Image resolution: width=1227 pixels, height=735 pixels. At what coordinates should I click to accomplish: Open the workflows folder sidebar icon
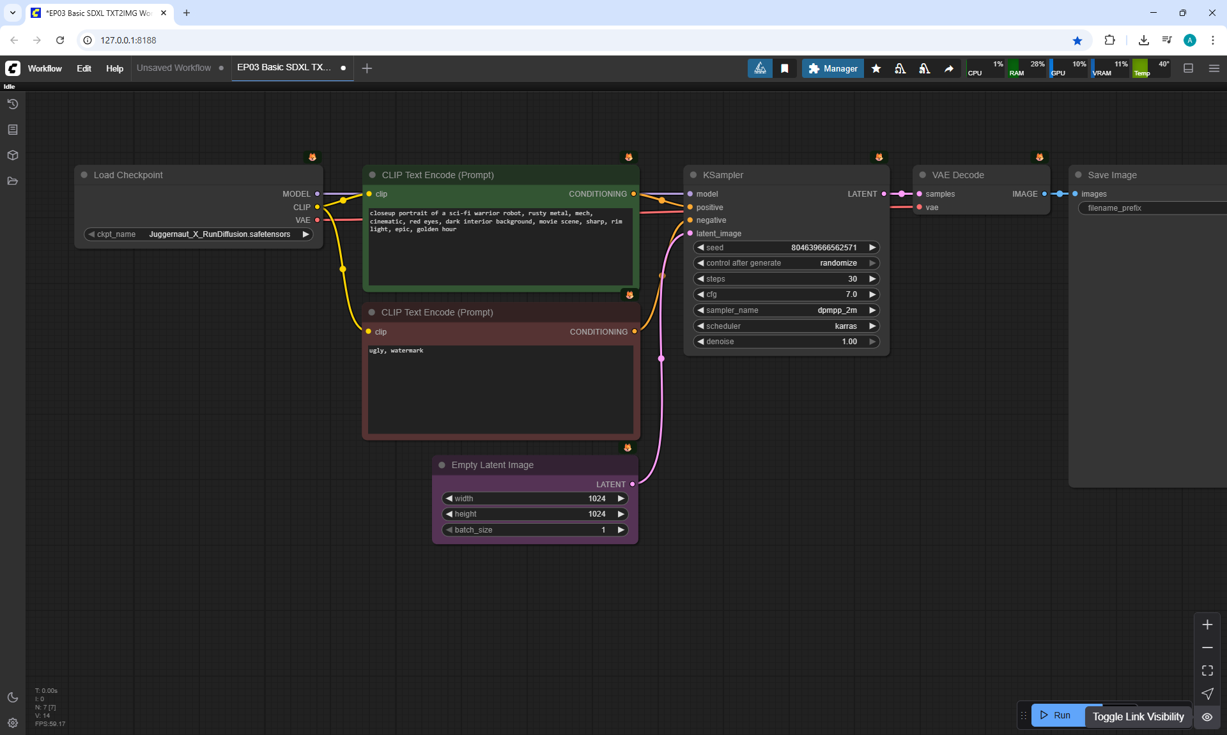[13, 181]
